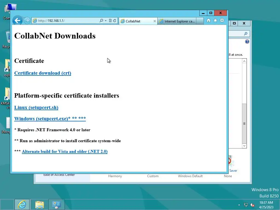Open the Certificate download (crt) link

click(43, 73)
